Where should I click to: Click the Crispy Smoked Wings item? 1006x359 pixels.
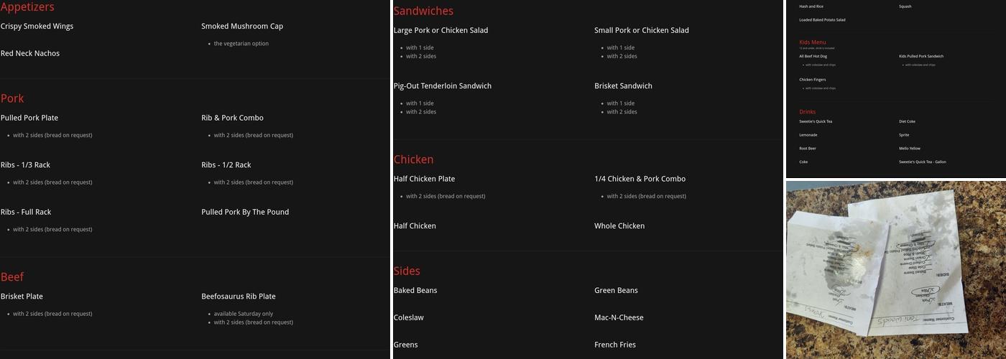coord(37,27)
